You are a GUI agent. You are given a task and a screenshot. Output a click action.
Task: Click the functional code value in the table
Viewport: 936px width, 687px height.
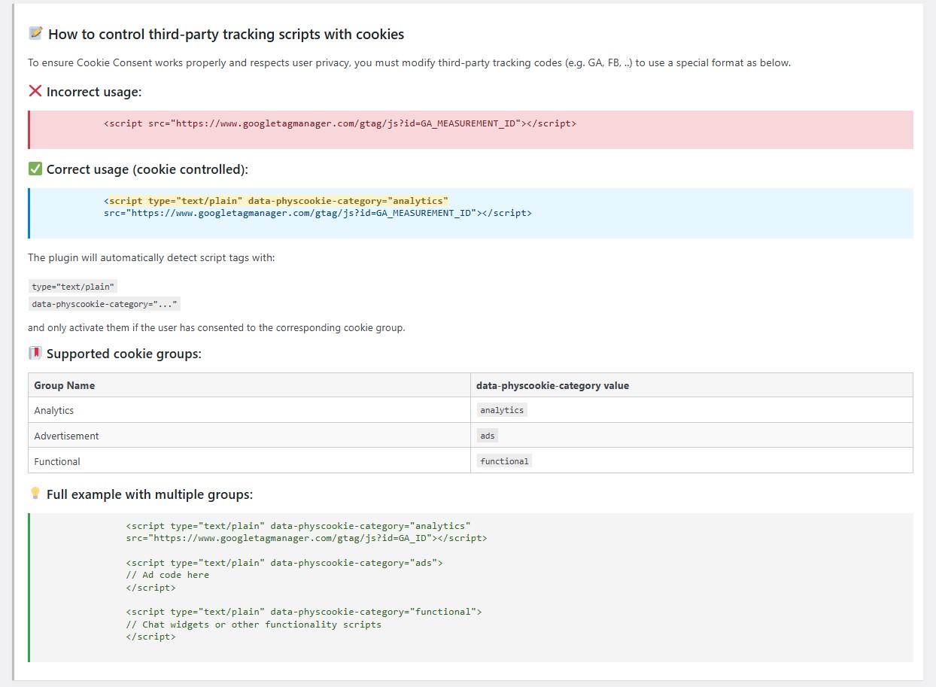pyautogui.click(x=504, y=461)
